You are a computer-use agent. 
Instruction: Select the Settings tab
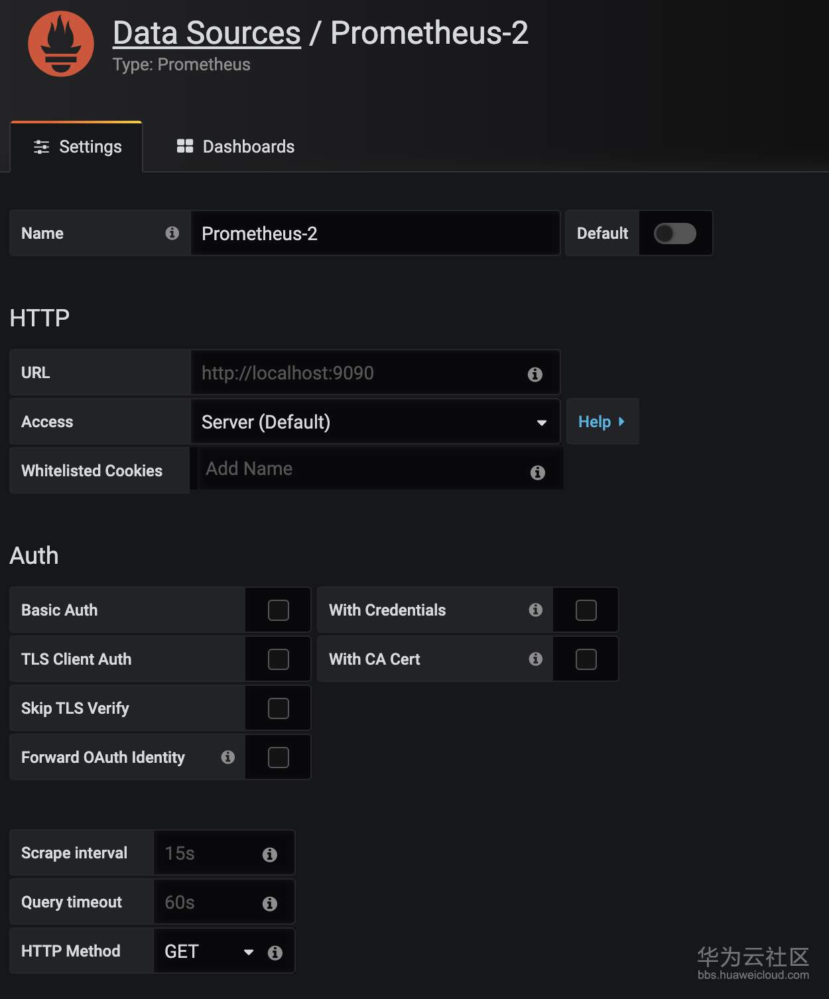[78, 147]
